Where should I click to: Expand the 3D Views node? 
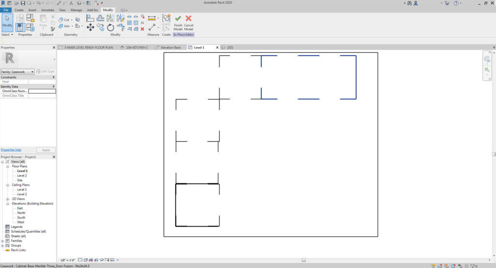point(8,199)
